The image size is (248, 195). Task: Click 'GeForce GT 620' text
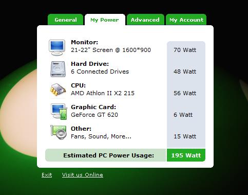point(94,115)
